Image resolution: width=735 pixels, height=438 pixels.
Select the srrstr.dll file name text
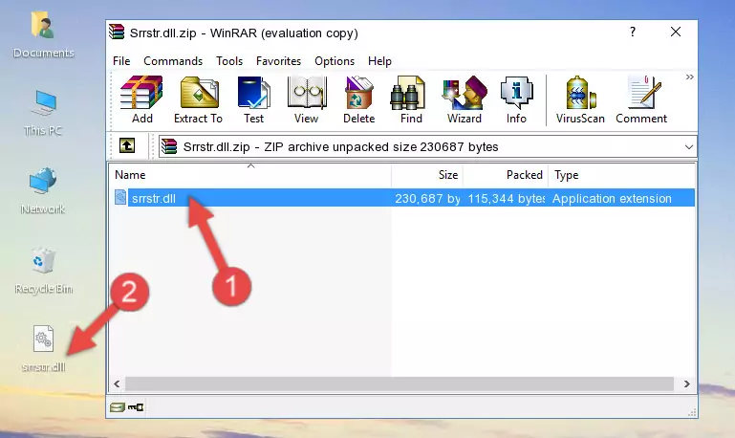(x=154, y=198)
